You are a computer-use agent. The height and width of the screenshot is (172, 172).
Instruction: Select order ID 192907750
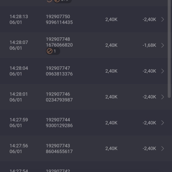(58, 16)
